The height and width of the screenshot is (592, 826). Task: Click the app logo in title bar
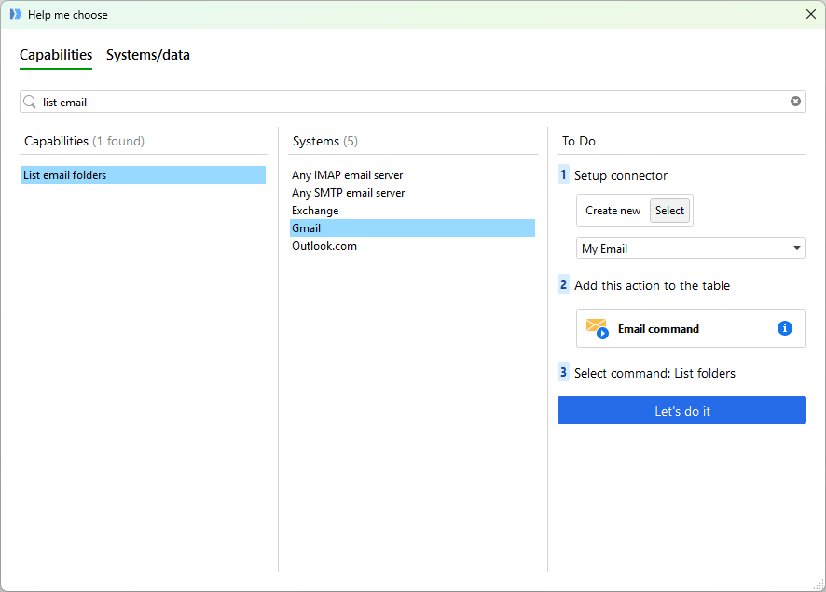[x=15, y=14]
